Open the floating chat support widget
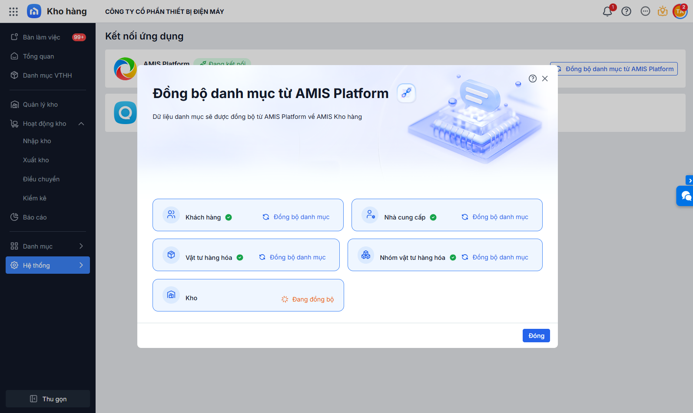Viewport: 693px width, 413px height. click(686, 196)
